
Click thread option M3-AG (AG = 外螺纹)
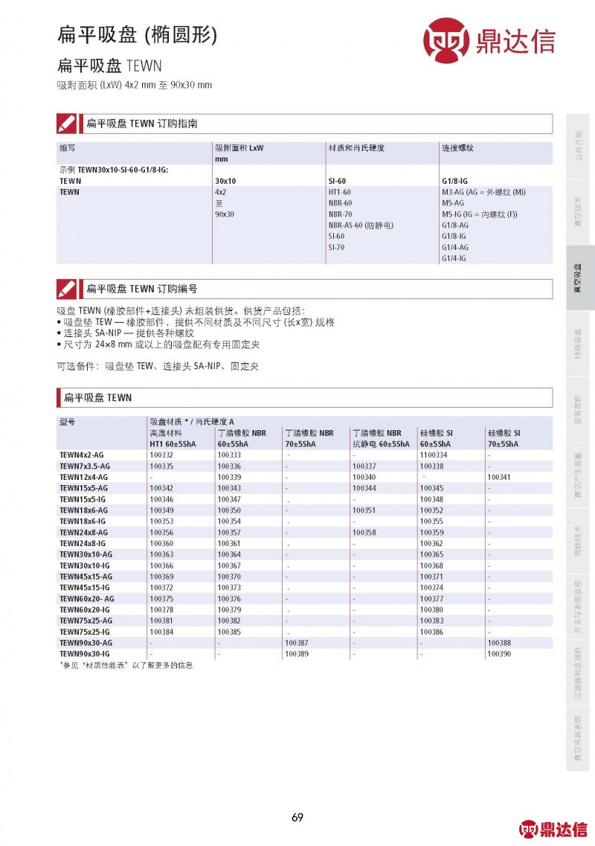pos(483,192)
